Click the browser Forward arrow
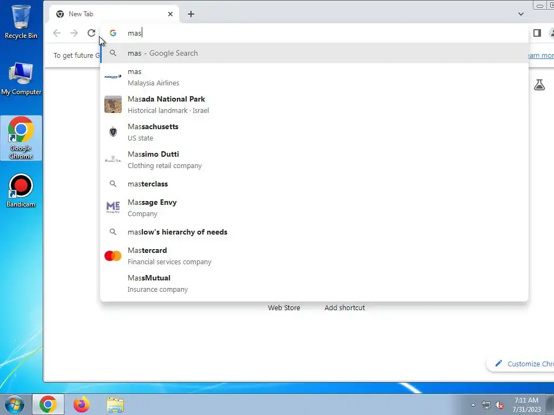 tap(74, 33)
